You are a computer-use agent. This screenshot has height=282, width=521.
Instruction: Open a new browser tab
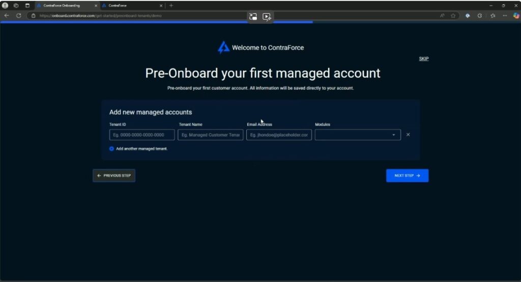tap(171, 5)
